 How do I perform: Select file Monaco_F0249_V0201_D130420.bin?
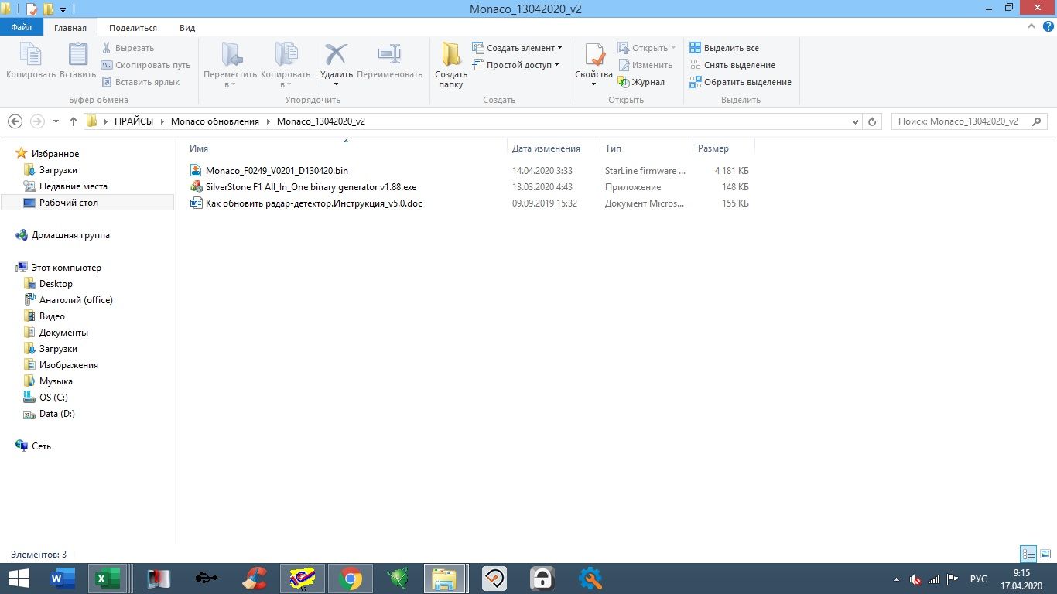click(276, 171)
